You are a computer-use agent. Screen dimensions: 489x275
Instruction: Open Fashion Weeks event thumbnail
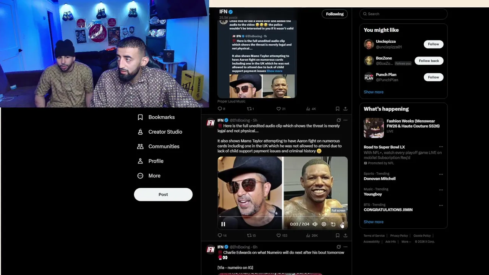click(374, 128)
